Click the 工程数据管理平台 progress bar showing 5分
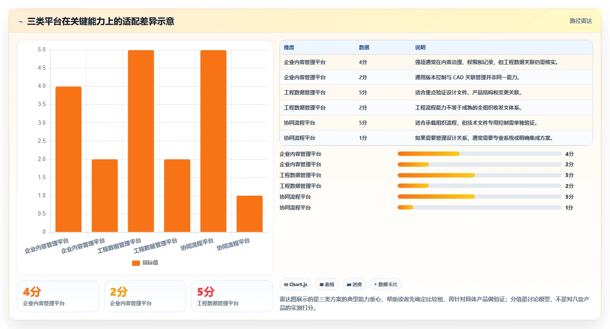The image size is (610, 329). pyautogui.click(x=480, y=175)
